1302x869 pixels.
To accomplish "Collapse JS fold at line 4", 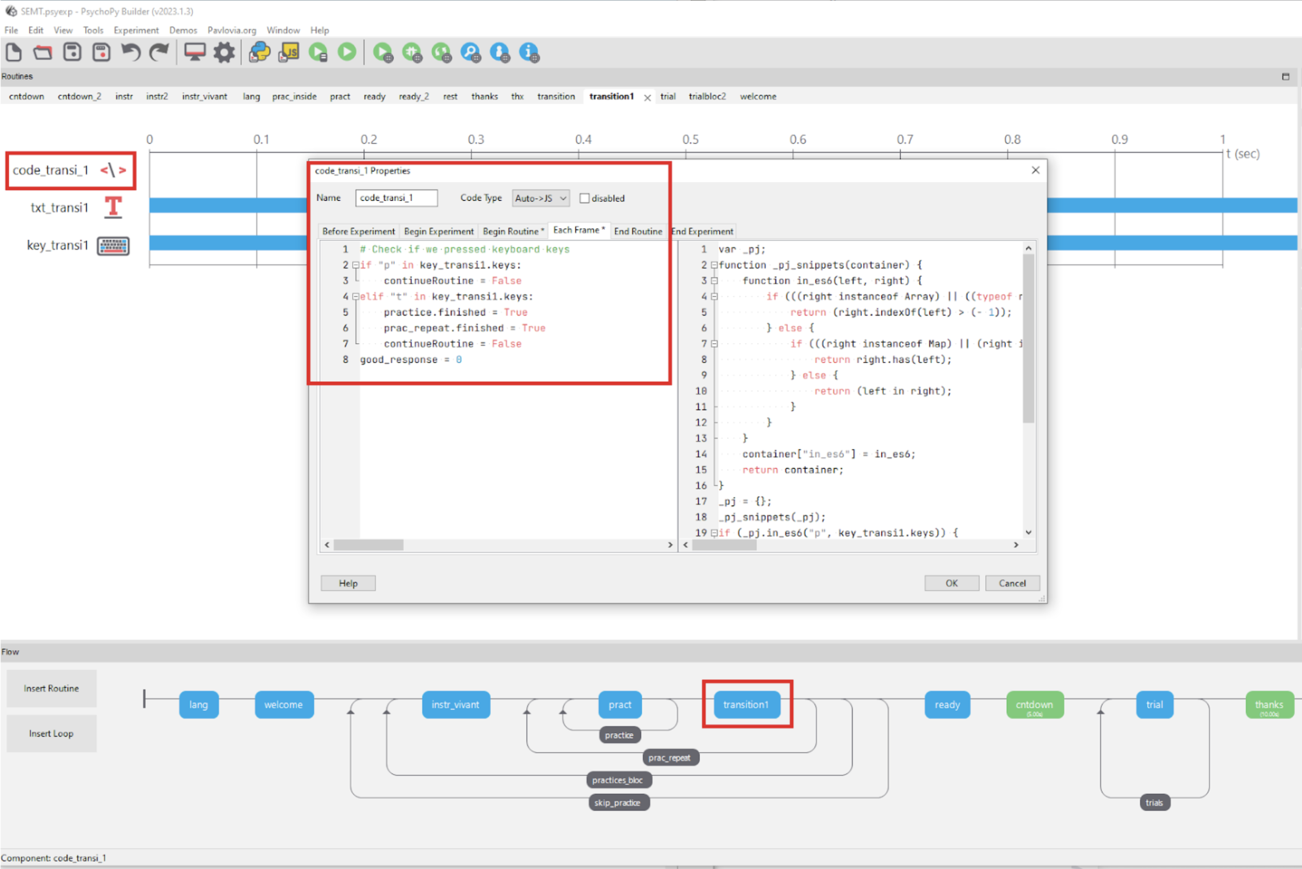I will pyautogui.click(x=714, y=297).
